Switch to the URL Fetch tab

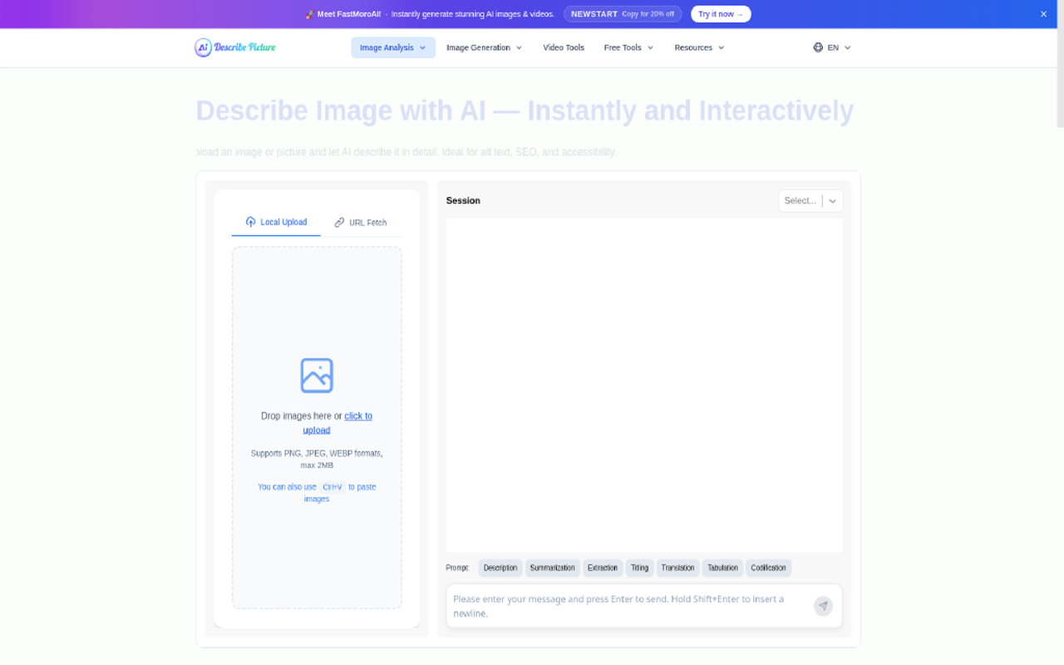point(361,222)
